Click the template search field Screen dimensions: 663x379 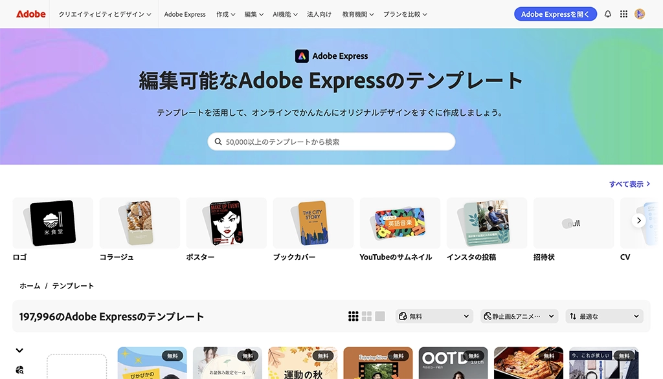[331, 142]
